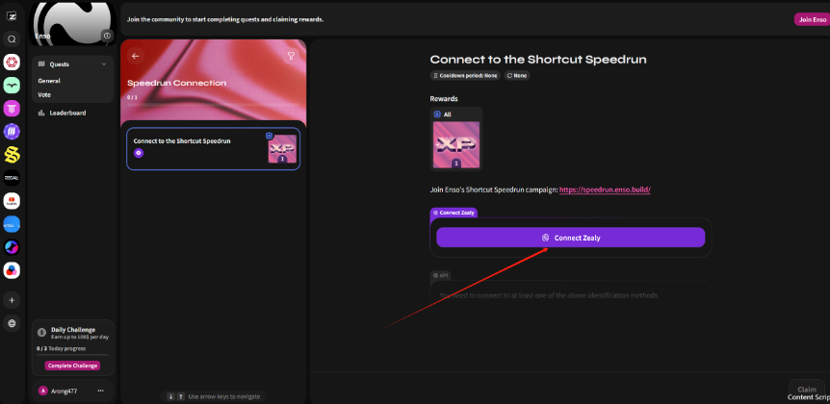Open the three-dot menu next to Arong477

100,391
